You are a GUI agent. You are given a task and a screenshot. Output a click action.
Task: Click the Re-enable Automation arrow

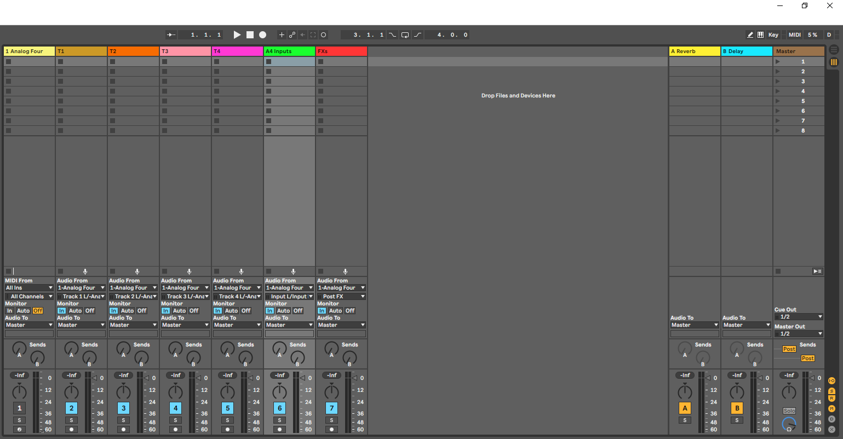pos(302,34)
